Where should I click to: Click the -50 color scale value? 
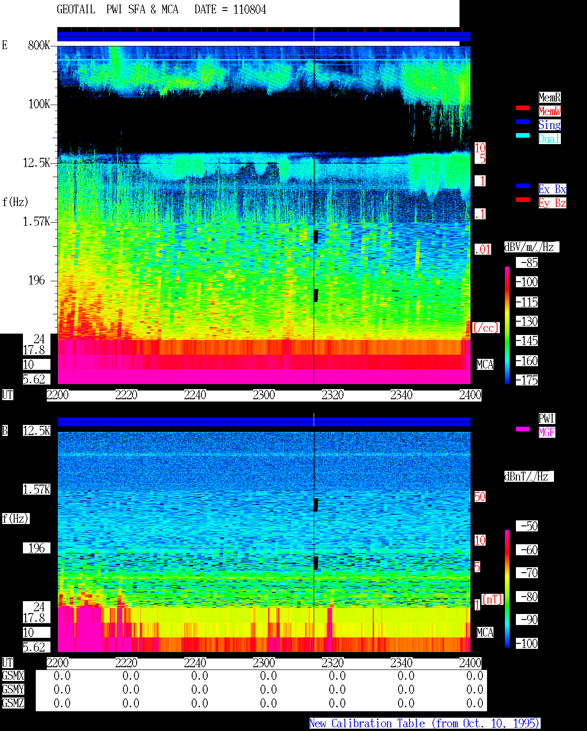(527, 526)
